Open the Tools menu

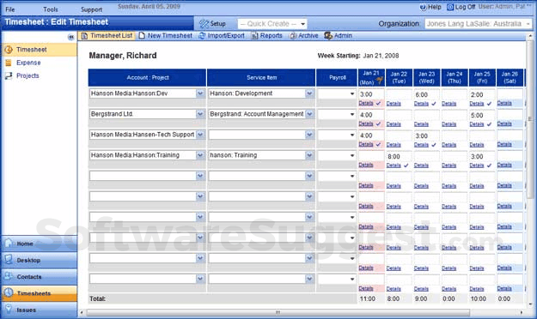(51, 9)
